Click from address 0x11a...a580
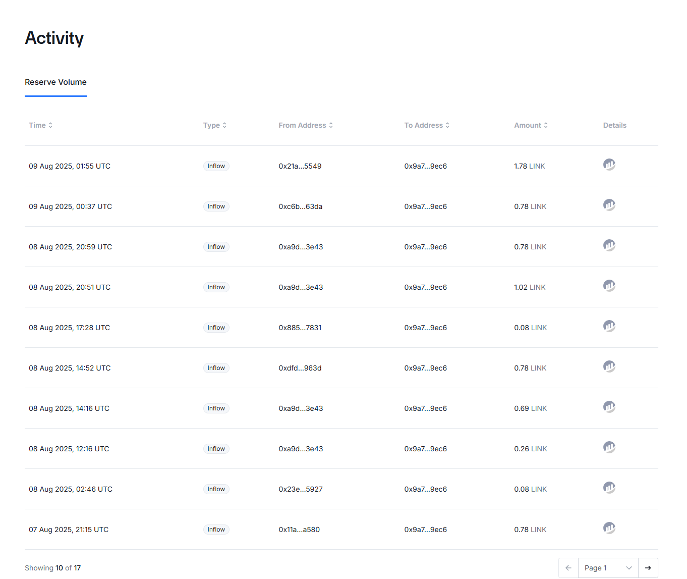This screenshot has height=579, width=687. tap(299, 530)
